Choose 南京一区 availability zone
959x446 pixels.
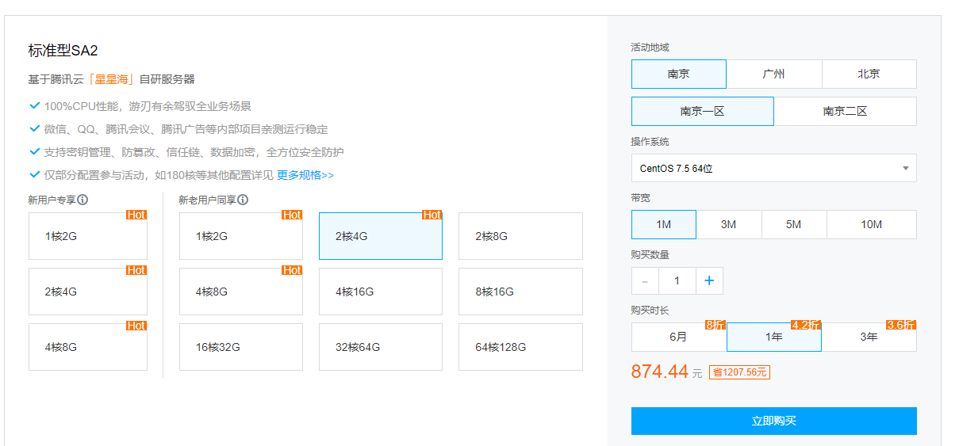click(703, 111)
